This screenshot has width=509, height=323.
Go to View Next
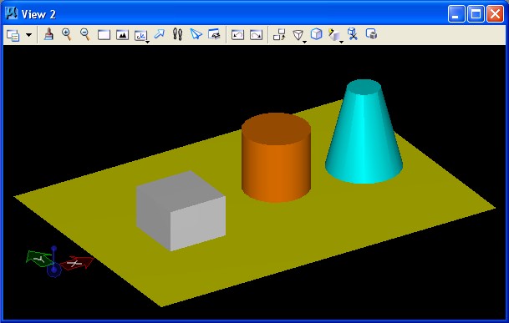coord(256,35)
